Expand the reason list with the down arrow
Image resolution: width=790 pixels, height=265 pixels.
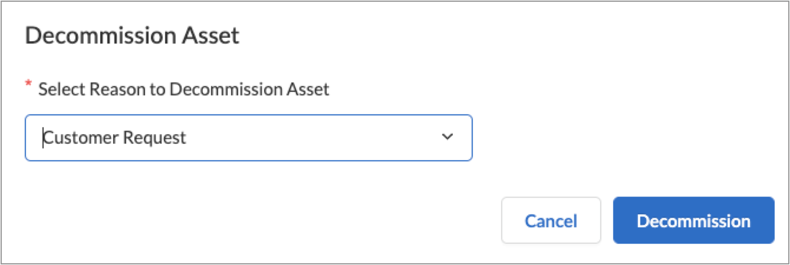click(447, 137)
